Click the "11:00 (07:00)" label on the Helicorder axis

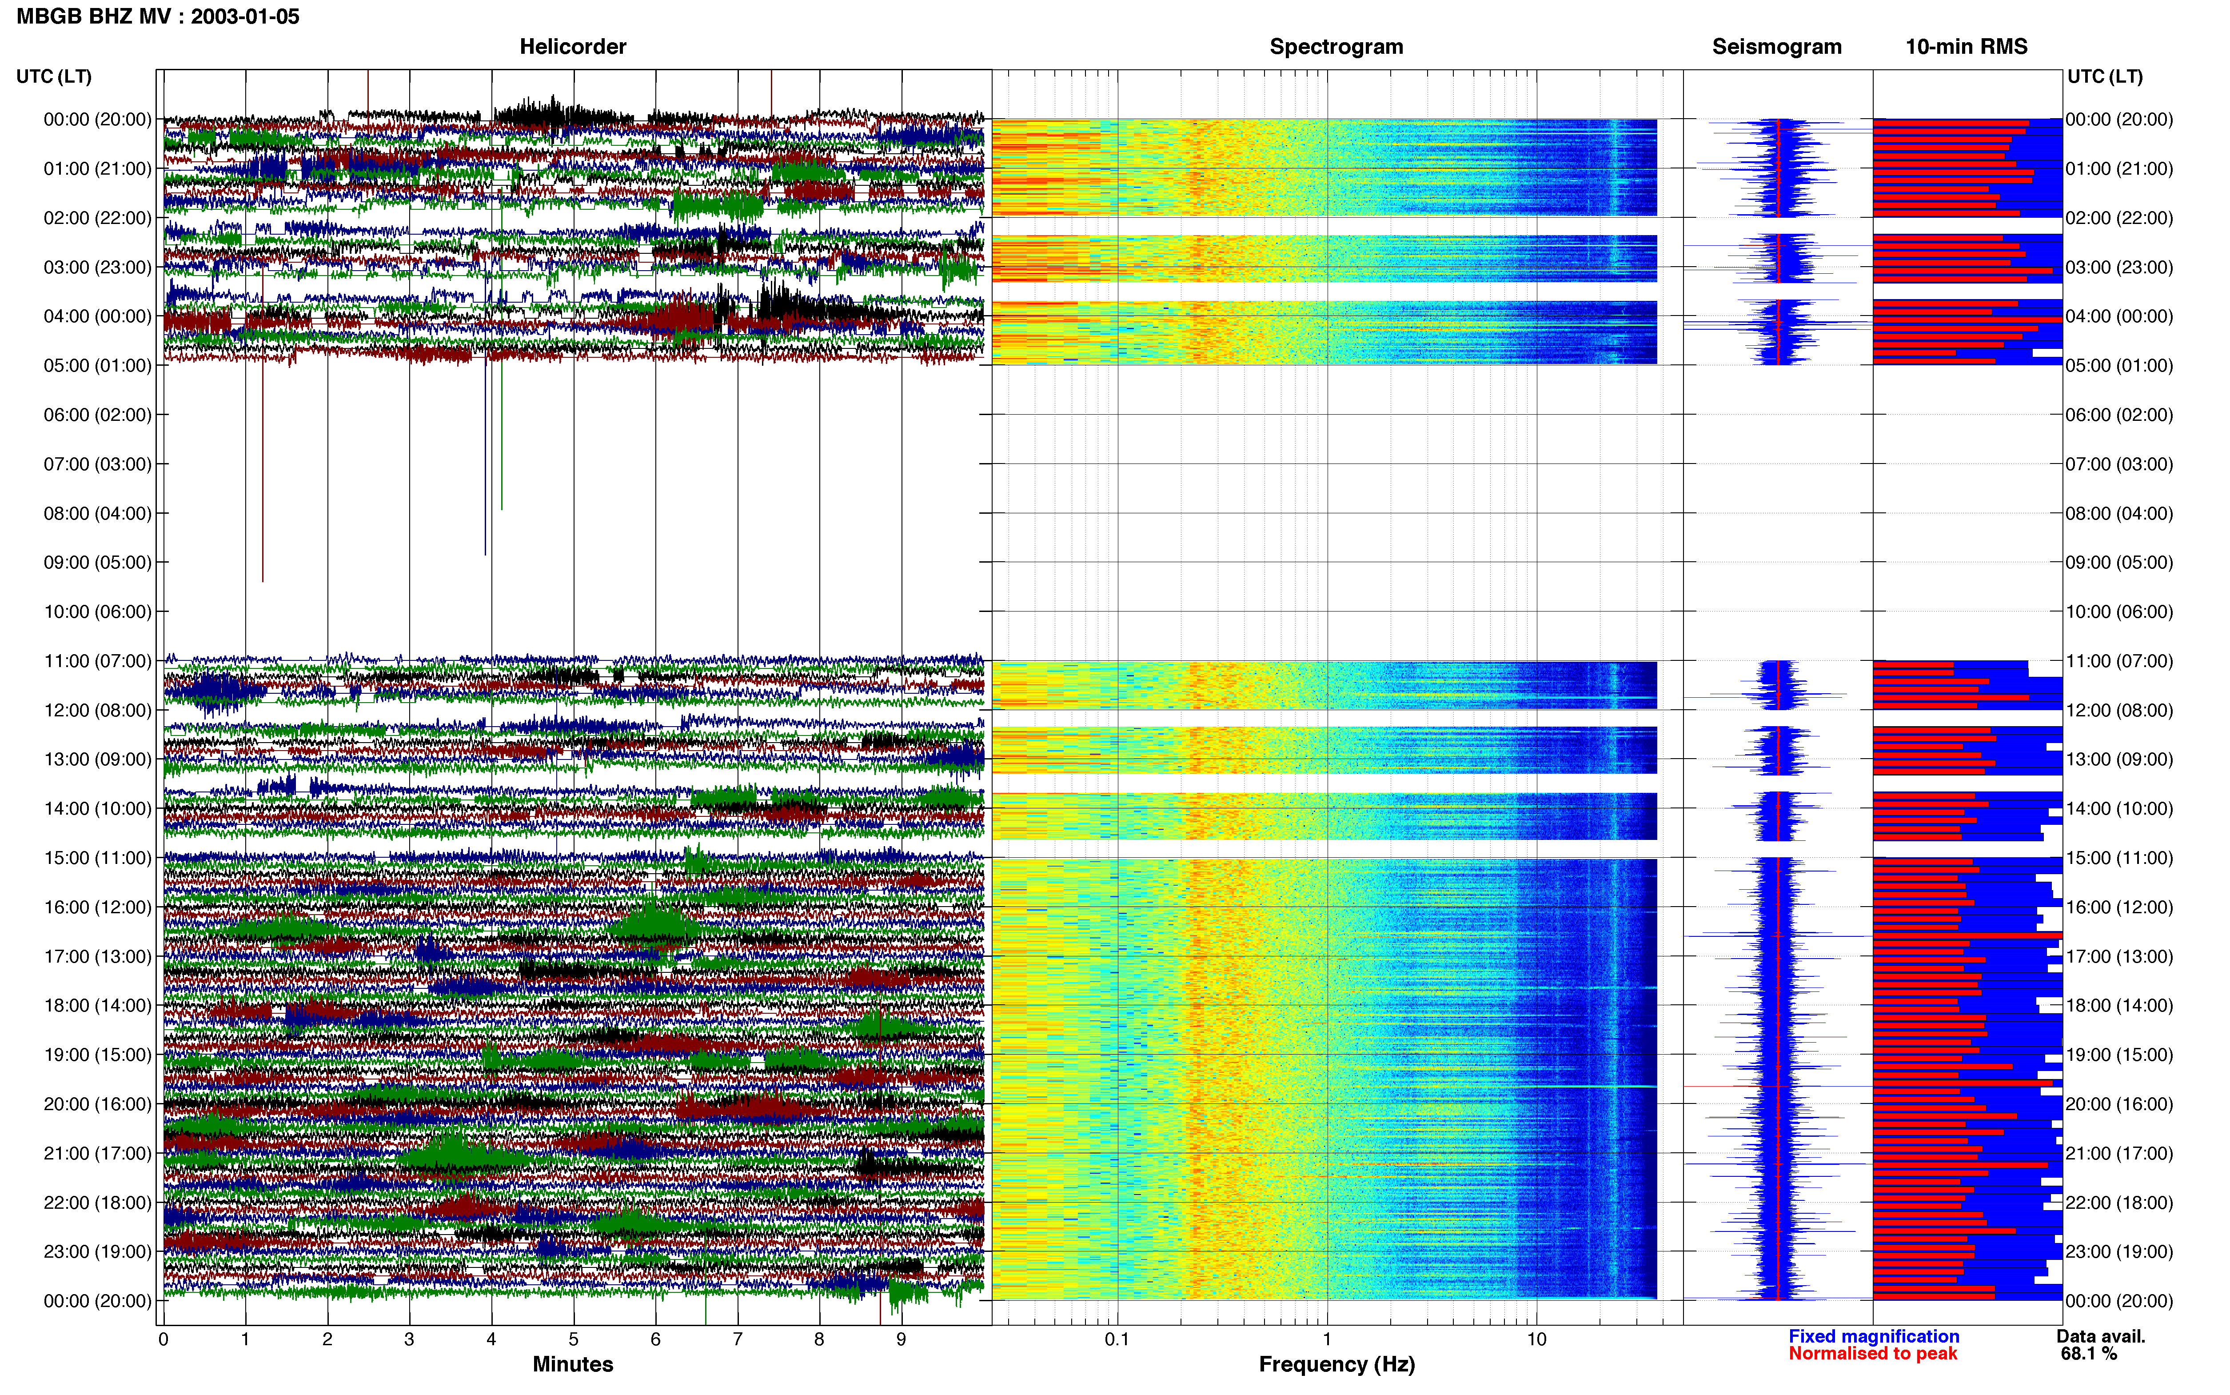coord(98,660)
